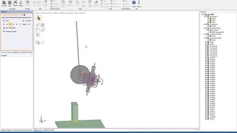Image resolution: width=237 pixels, height=133 pixels.
Task: Select the Hinge45 row in Structure tree
Action: click(x=212, y=58)
